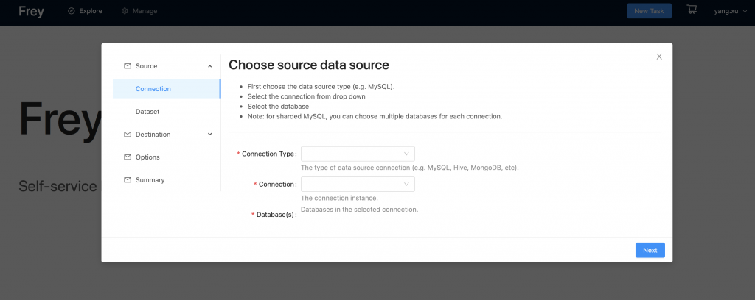Click the Summary envelope icon
Viewport: 755px width, 300px height.
pyautogui.click(x=128, y=180)
